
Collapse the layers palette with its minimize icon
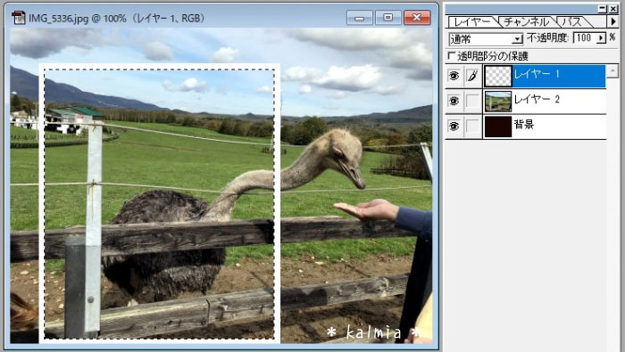pyautogui.click(x=603, y=8)
